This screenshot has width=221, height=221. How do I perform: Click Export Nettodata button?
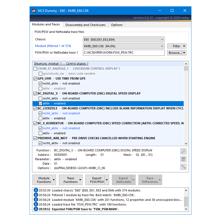(122, 180)
